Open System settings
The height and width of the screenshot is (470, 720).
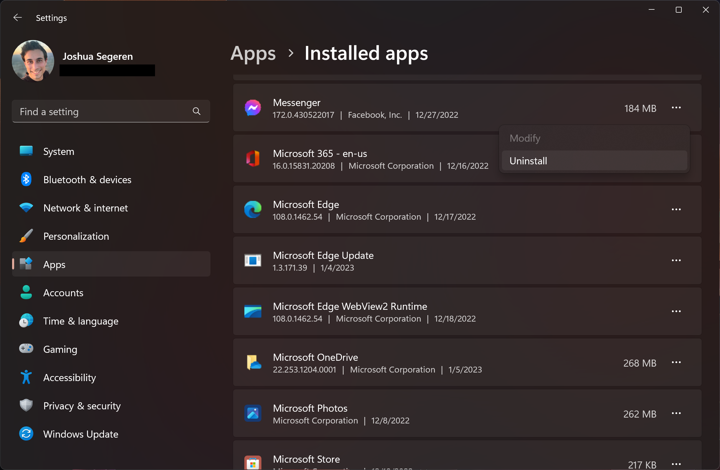click(x=111, y=151)
